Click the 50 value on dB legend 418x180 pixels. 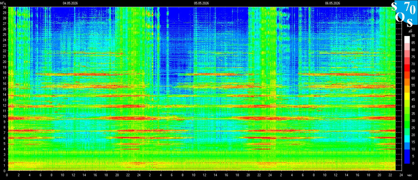point(413,92)
